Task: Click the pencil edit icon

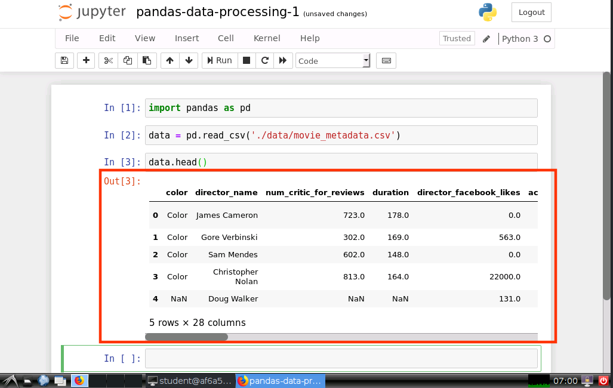Action: 486,39
